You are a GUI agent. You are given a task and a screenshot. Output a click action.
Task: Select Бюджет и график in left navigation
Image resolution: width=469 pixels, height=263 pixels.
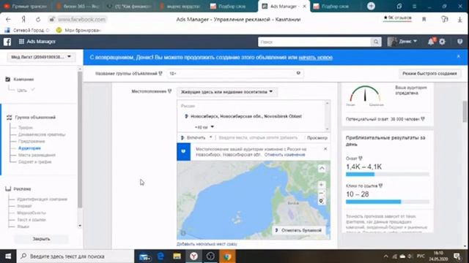[x=34, y=162]
